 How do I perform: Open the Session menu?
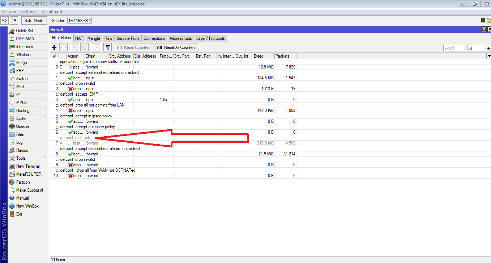[x=9, y=12]
